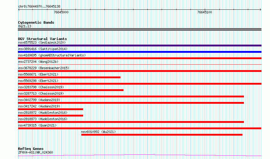Select the red nsv4169695 variant bar
270x159 pixels.
pyautogui.click(x=140, y=58)
